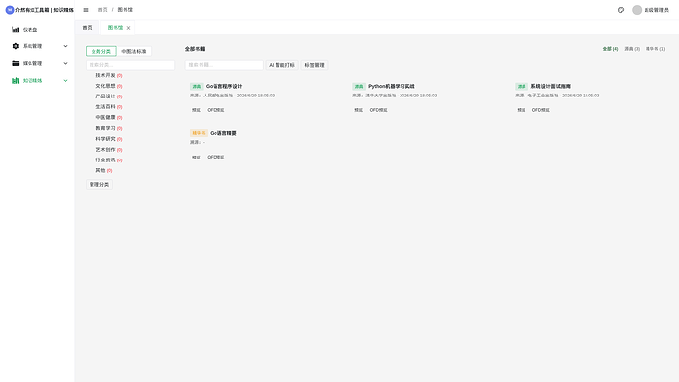Click the theme switch icon beside the avatar
Screen dimensions: 679x382
621,10
